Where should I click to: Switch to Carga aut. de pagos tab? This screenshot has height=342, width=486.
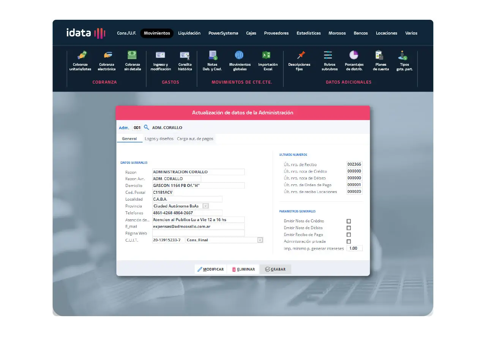click(195, 139)
